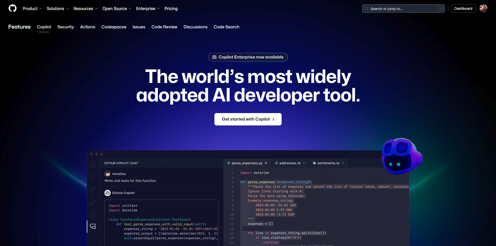Viewport: 496px width, 246px height.
Task: Click 'Write unit tests for this function' message
Action: click(x=130, y=181)
